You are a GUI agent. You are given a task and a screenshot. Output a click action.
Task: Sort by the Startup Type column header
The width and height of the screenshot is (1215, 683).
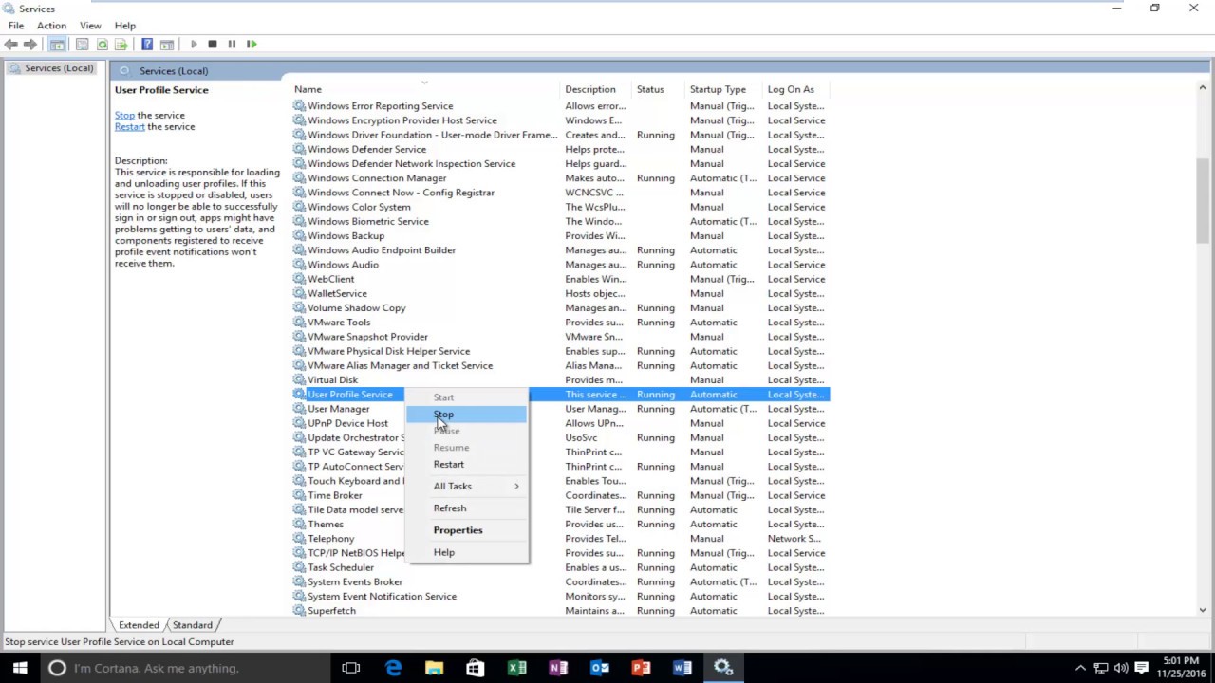[x=724, y=90]
